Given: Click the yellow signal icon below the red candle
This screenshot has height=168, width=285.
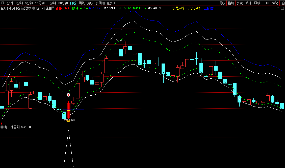Looking at the screenshot, I should point(68,120).
